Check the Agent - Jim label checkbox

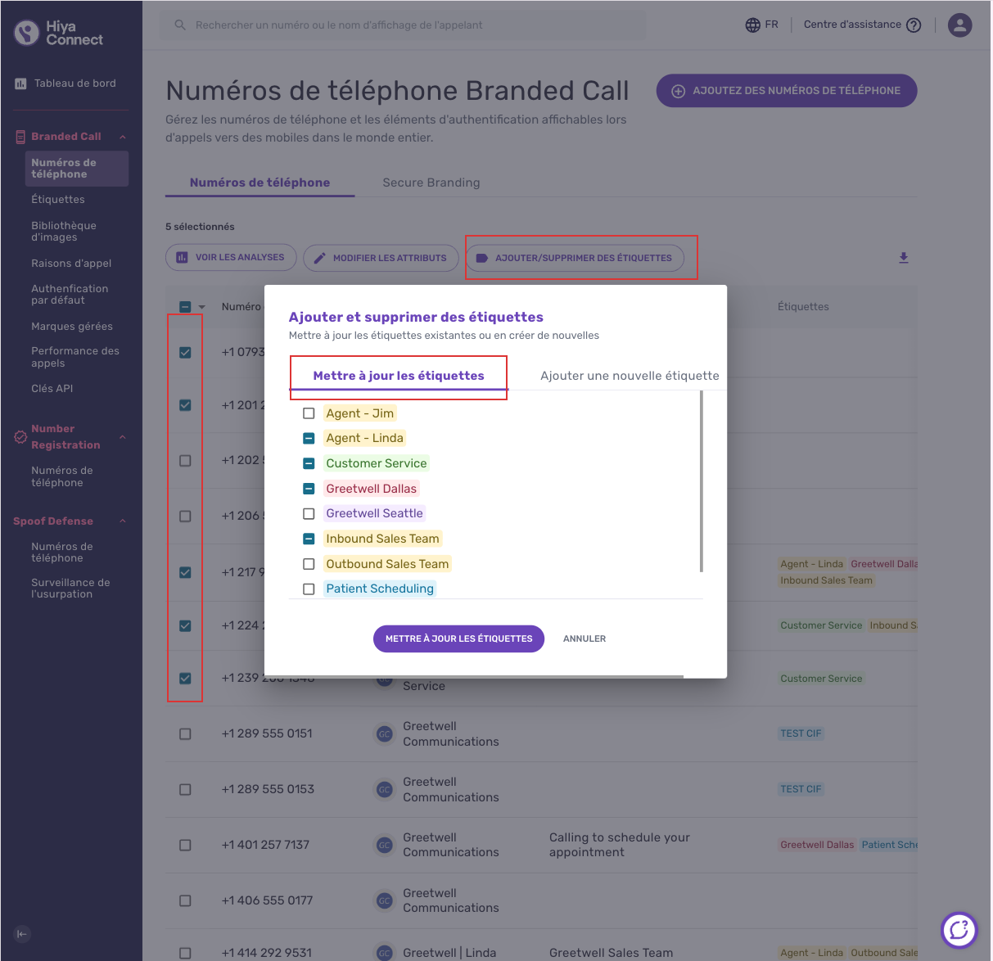tap(309, 413)
